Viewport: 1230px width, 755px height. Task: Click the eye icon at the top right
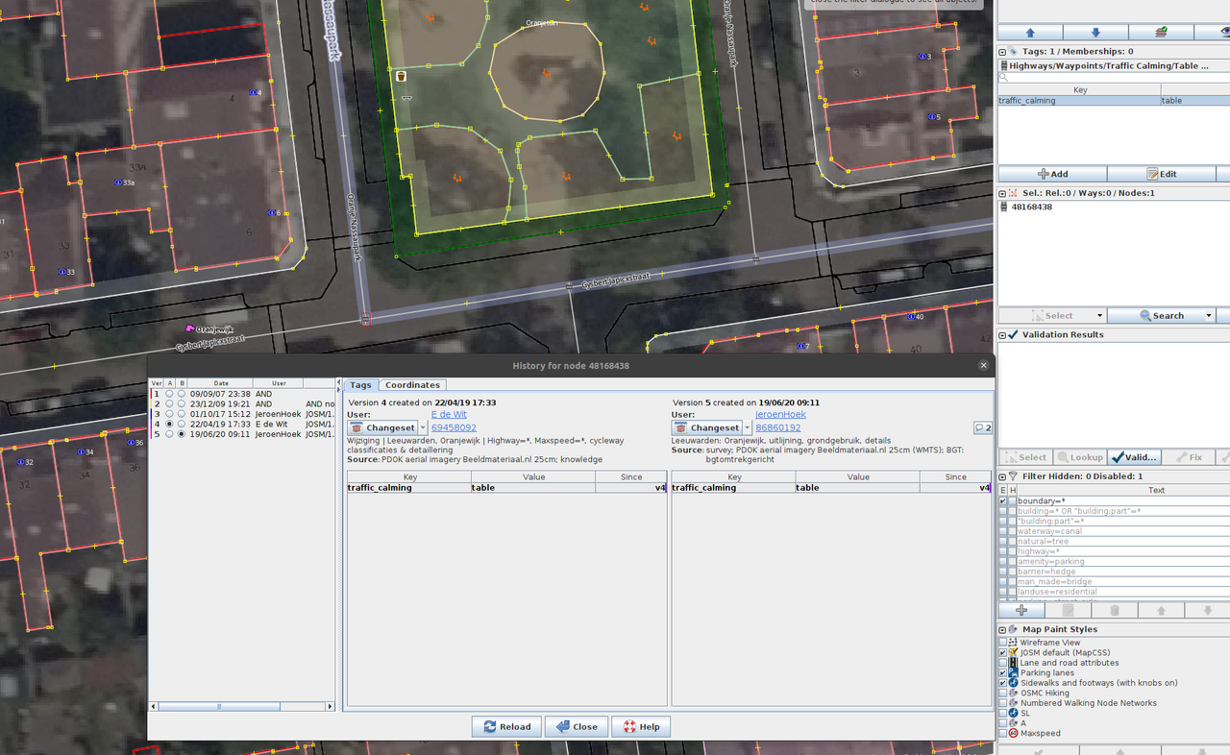coord(1223,33)
